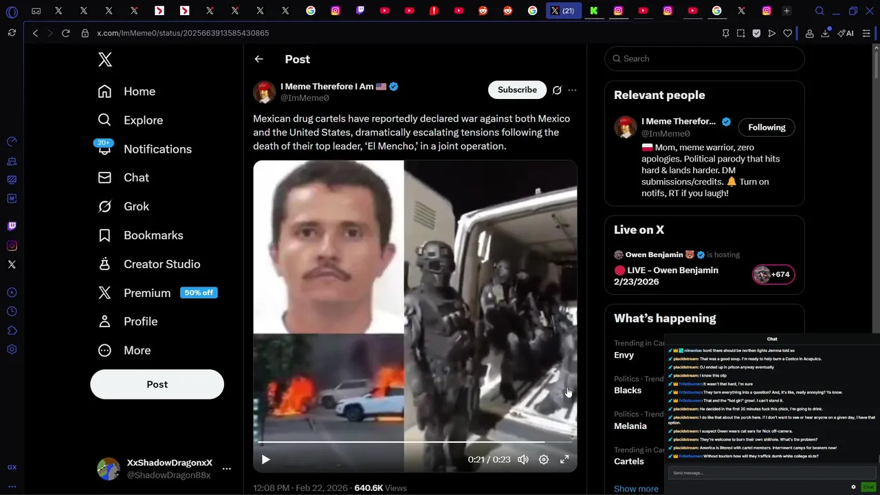The height and width of the screenshot is (495, 880).
Task: Expand sidebar three-dot setup menu
Action: pos(12,486)
